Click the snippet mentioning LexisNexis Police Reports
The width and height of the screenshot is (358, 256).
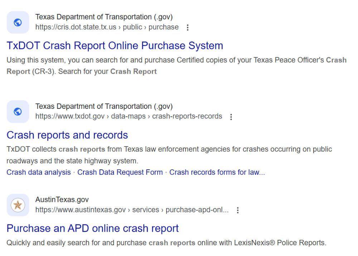[166, 242]
